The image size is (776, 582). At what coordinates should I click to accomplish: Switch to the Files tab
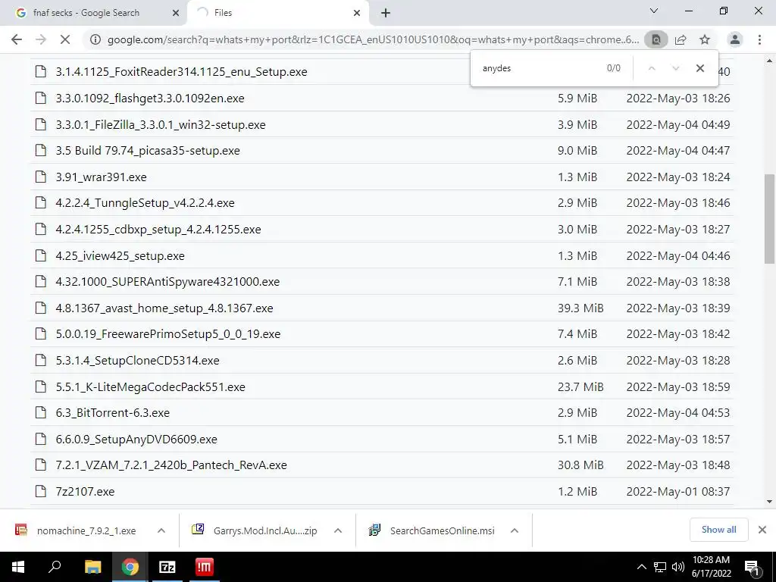pyautogui.click(x=277, y=13)
